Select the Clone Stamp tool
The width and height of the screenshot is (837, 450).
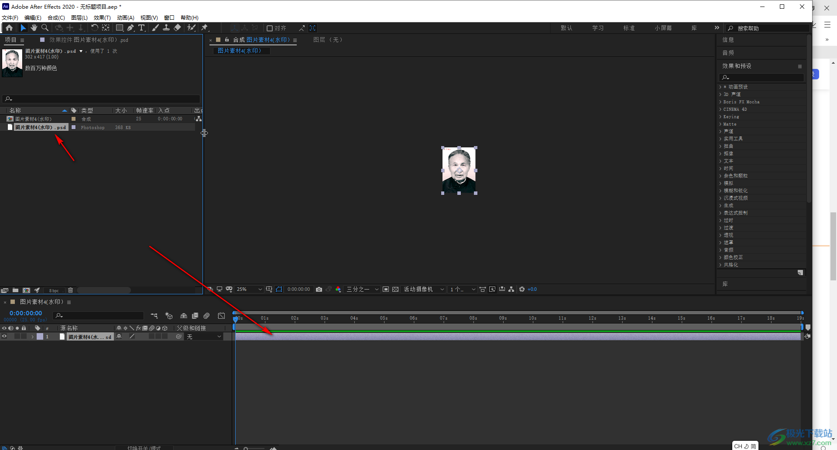pyautogui.click(x=166, y=28)
